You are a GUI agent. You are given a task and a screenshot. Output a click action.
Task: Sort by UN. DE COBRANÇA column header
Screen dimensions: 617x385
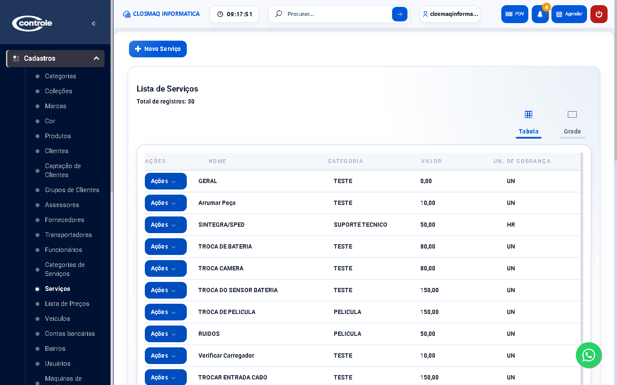(522, 161)
